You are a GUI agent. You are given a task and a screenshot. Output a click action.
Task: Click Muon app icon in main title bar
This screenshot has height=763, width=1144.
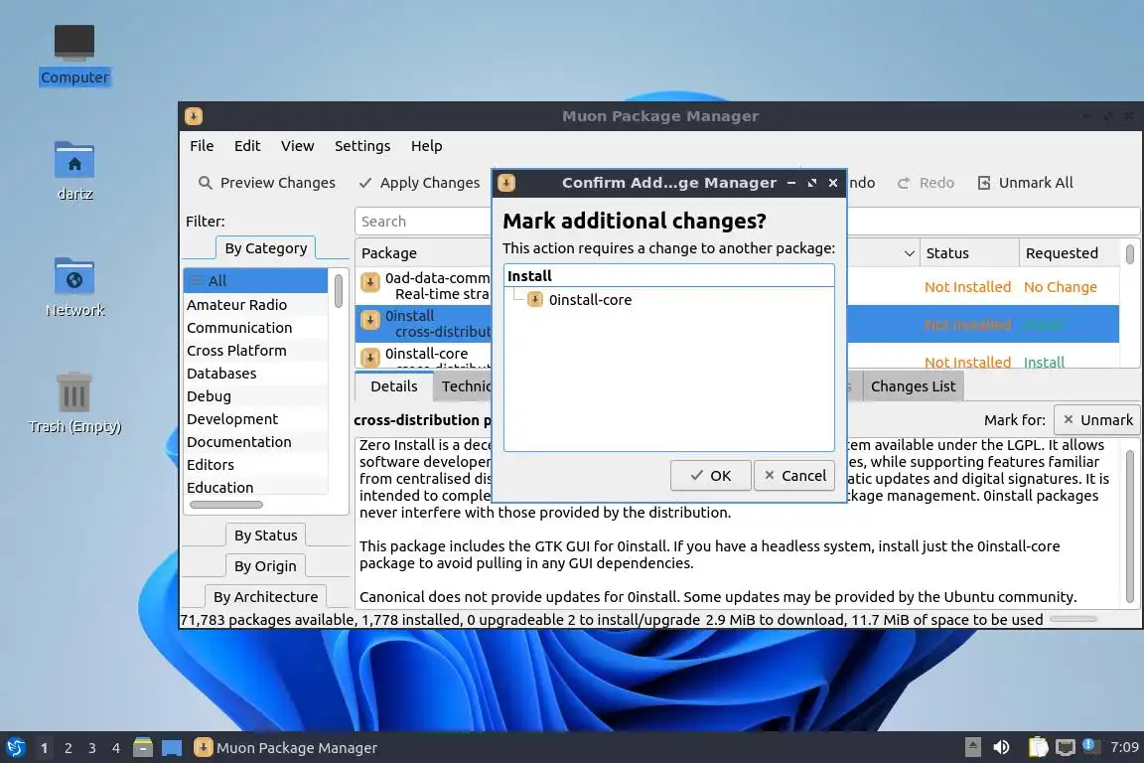pyautogui.click(x=194, y=116)
